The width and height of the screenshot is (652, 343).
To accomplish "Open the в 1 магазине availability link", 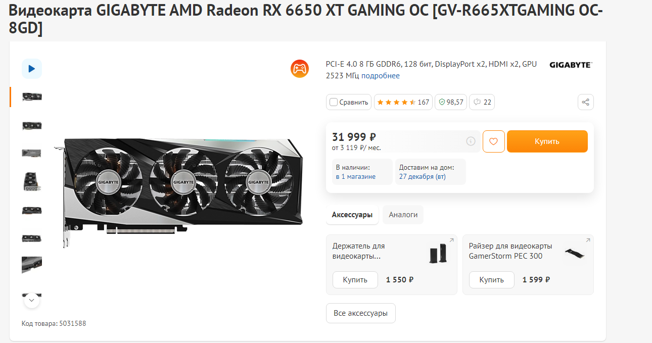I will pos(356,176).
